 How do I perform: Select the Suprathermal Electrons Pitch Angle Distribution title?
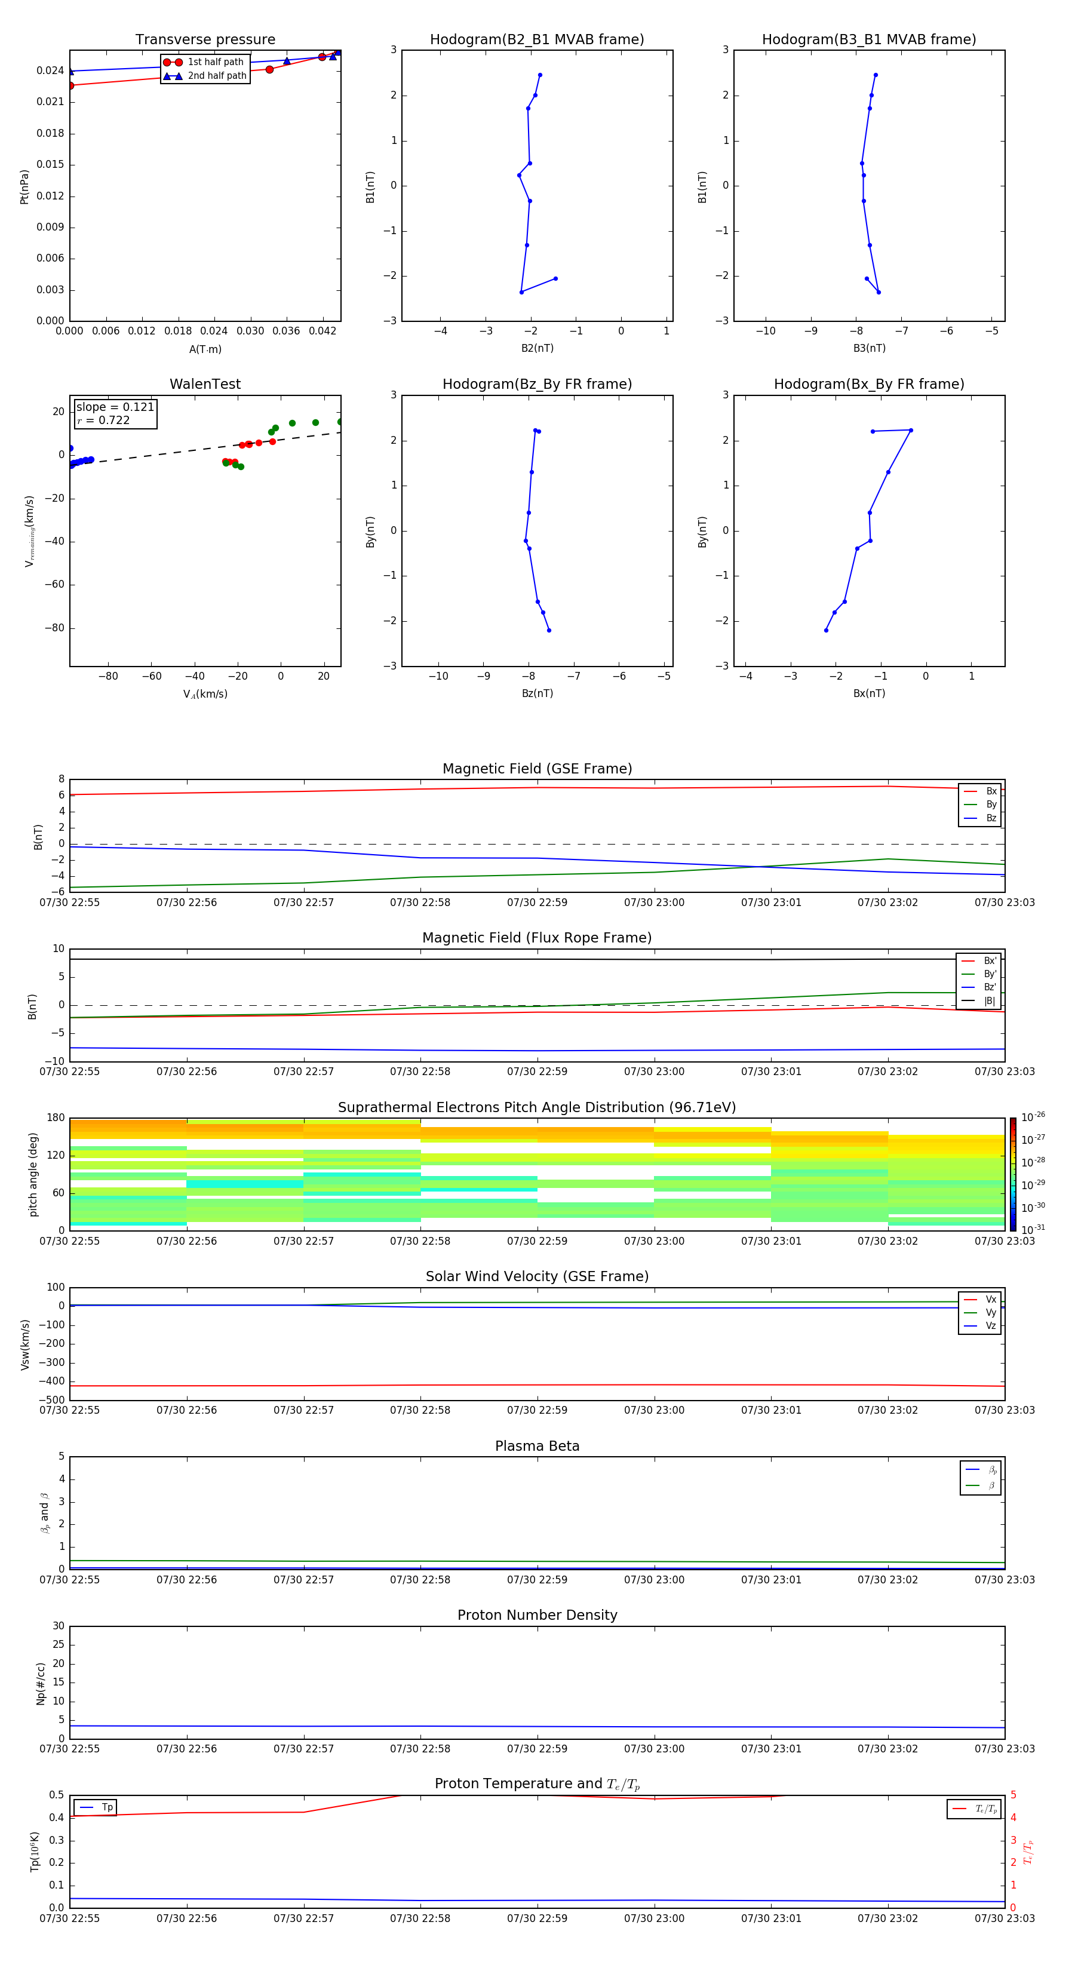[537, 1108]
